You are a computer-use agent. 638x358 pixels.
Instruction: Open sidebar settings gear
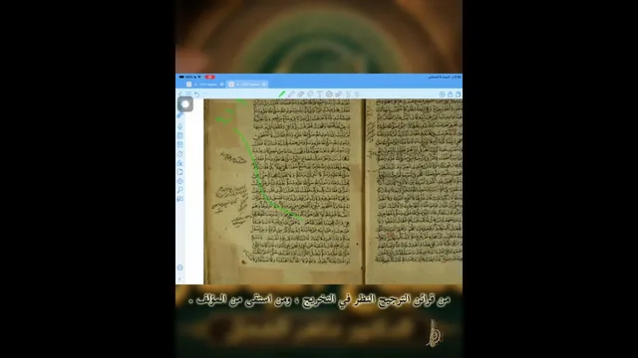[180, 268]
